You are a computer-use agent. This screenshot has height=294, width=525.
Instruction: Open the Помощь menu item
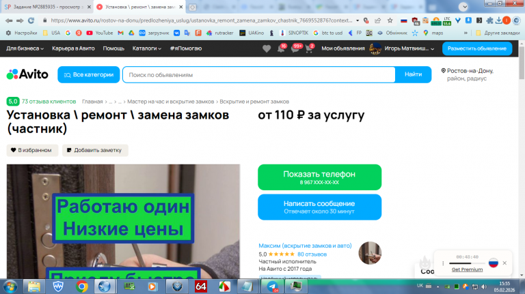[113, 48]
